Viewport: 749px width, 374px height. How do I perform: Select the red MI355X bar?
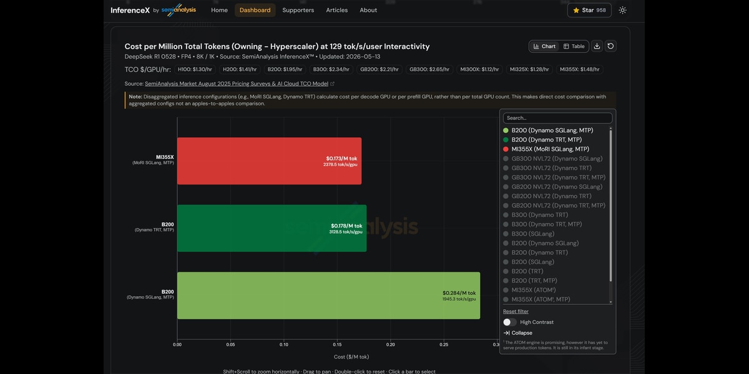pyautogui.click(x=269, y=161)
